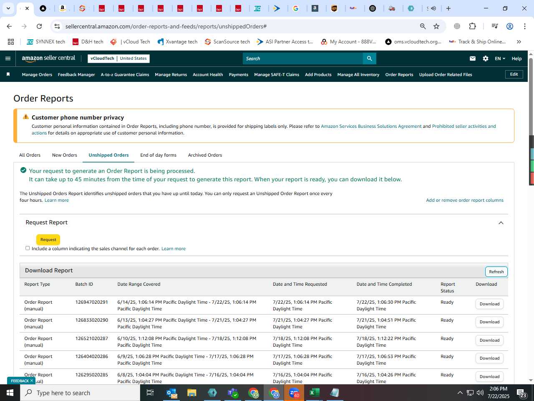The height and width of the screenshot is (401, 534).
Task: Download the report with batch ID 126947020291
Action: (489, 304)
